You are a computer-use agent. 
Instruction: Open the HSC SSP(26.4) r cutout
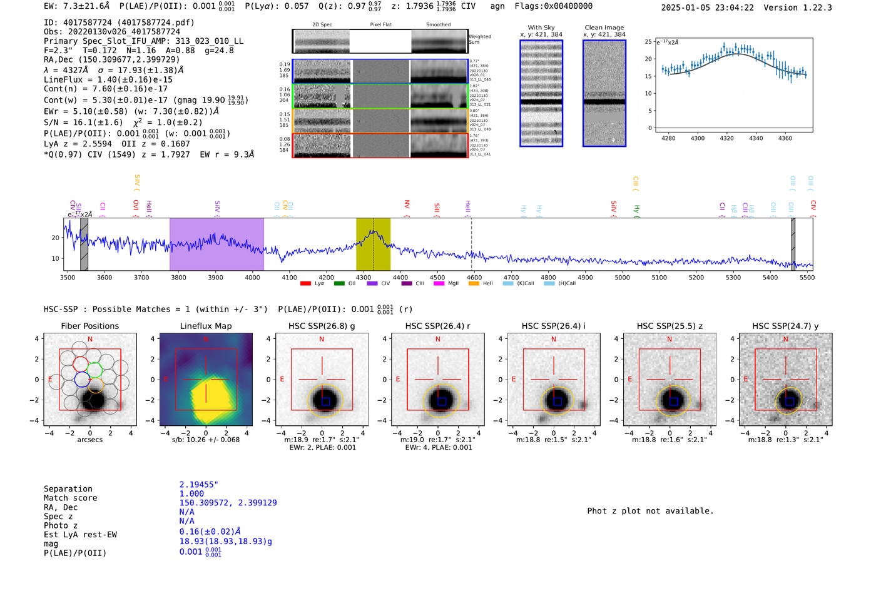tap(438, 380)
